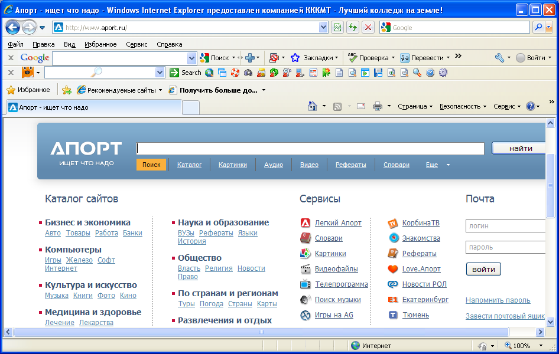Open the address bar URL dropdown
This screenshot has width=559, height=354.
(x=323, y=27)
